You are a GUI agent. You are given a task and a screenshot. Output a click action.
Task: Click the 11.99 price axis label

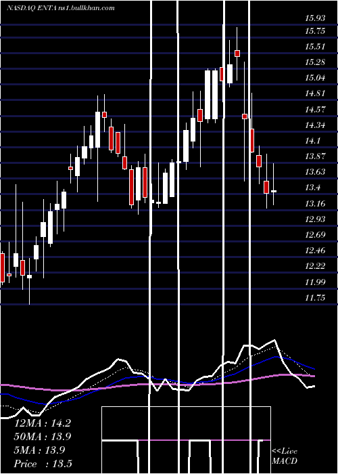(316, 282)
